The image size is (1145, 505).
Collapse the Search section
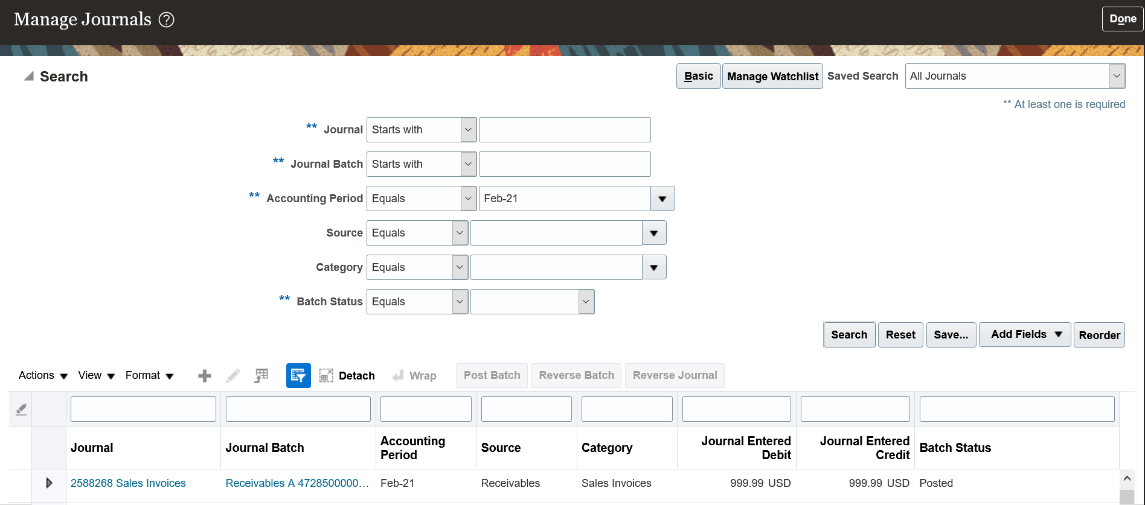[x=28, y=77]
